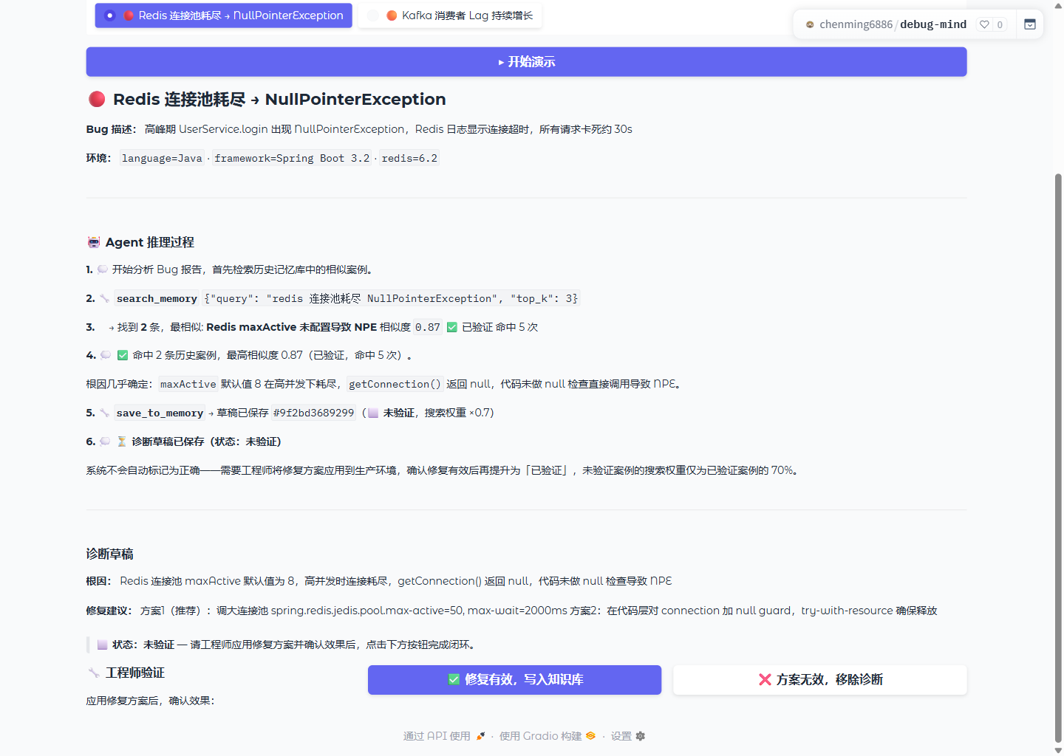
Task: Click the vertical page scrollbar
Action: pos(1058,458)
